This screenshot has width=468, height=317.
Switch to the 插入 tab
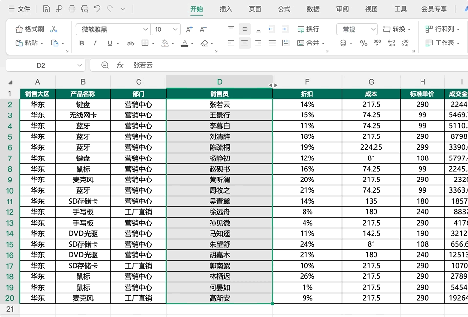pyautogui.click(x=226, y=9)
